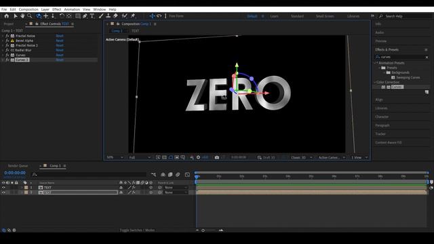
Task: Clear the curves search in Effects & Presets
Action: 427,57
